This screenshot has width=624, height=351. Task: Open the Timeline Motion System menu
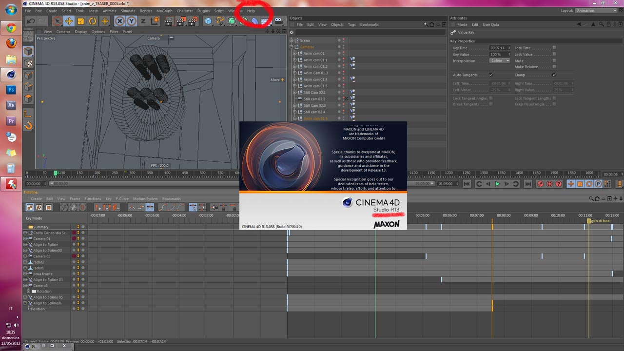point(145,199)
